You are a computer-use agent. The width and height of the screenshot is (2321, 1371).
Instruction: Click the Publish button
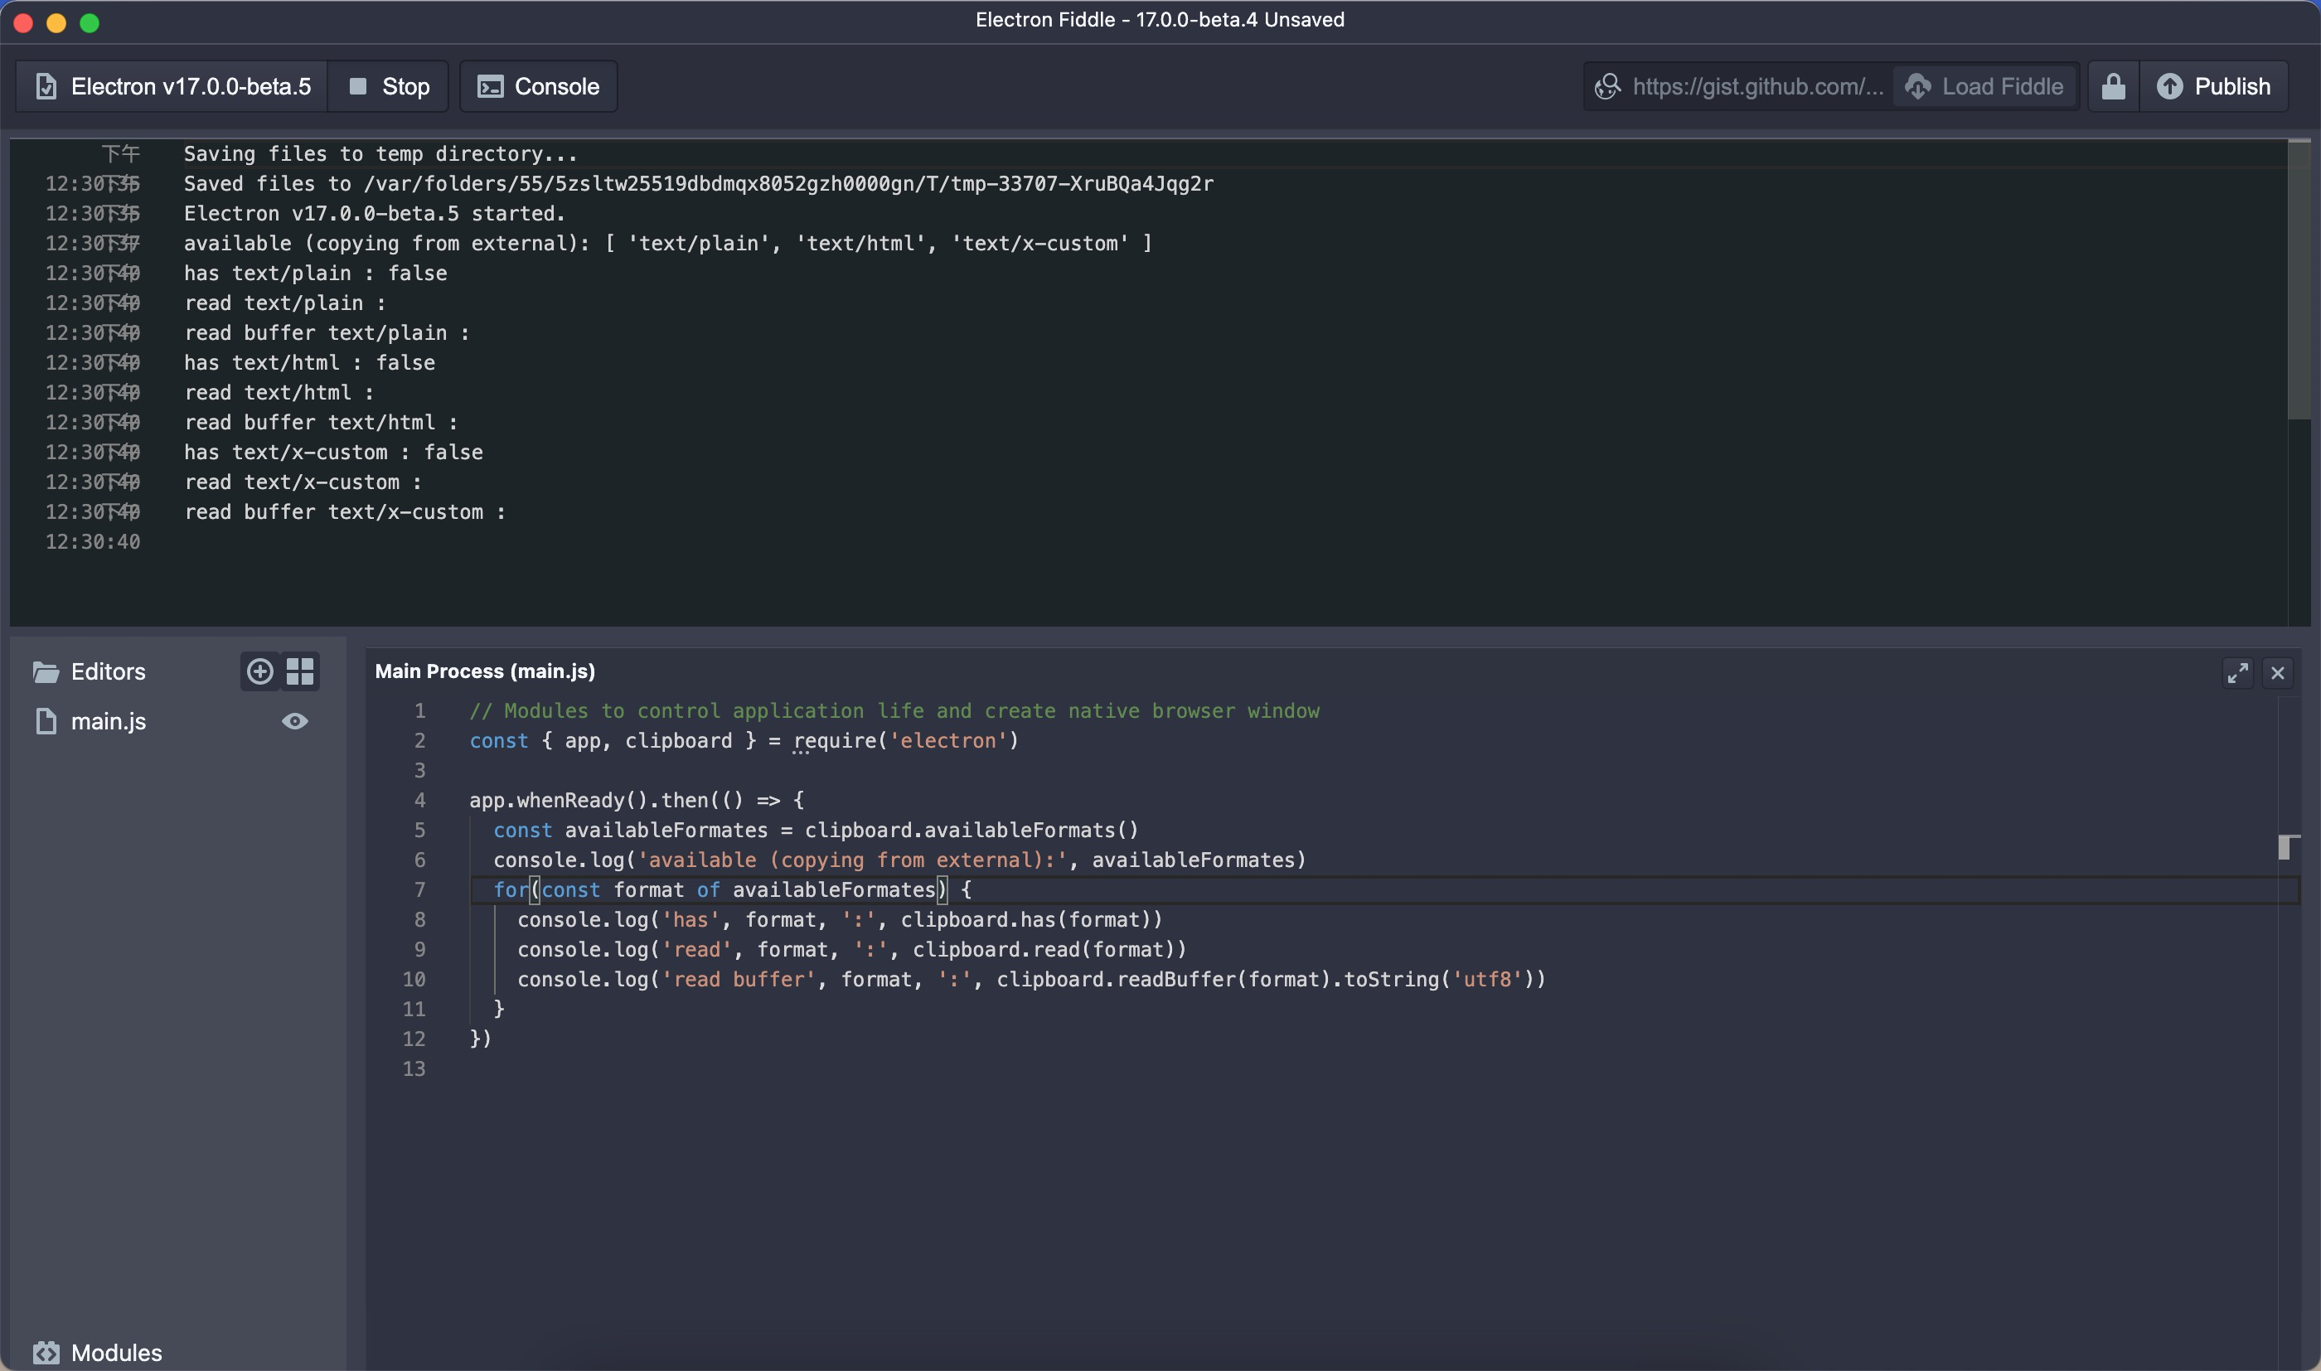click(x=2216, y=86)
